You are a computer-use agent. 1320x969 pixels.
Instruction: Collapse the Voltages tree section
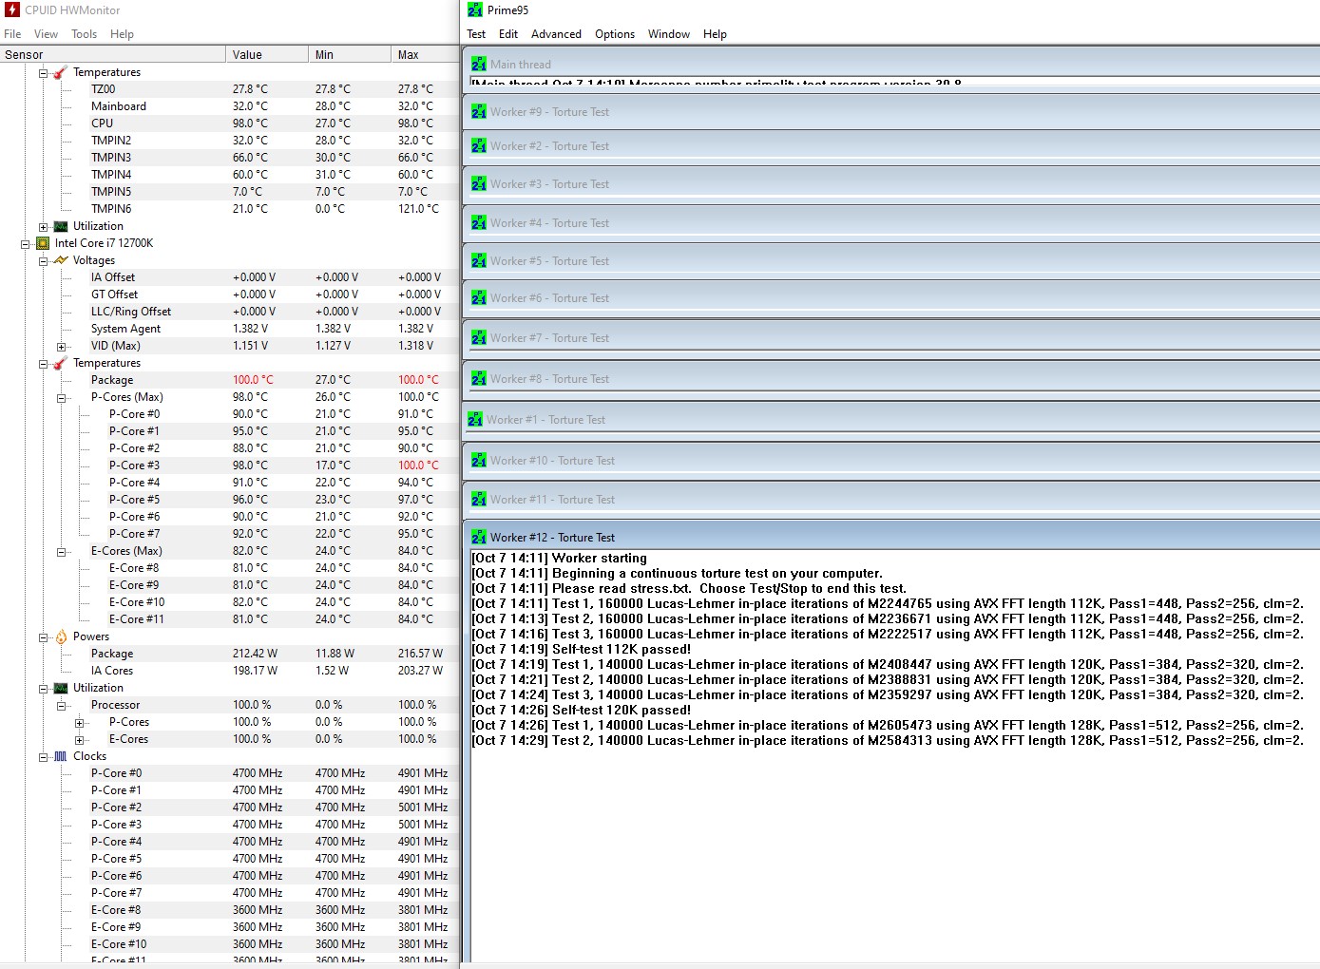tap(44, 261)
